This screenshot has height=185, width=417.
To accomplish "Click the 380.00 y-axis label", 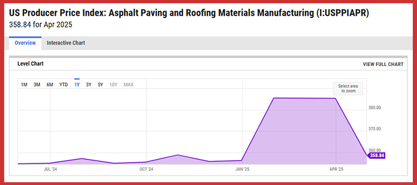I will click(374, 108).
